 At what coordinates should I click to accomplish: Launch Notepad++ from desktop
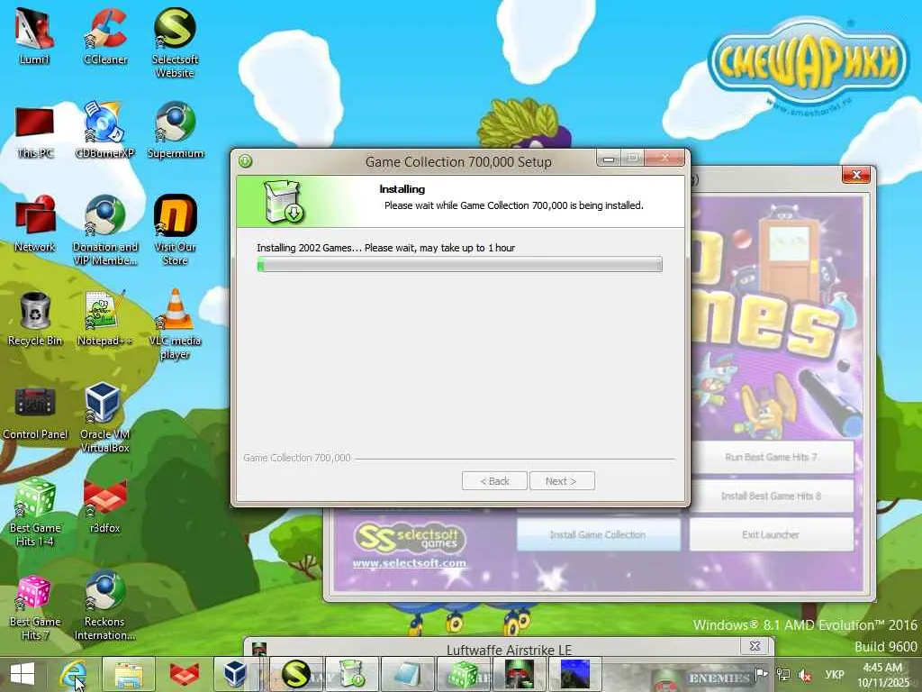click(104, 318)
